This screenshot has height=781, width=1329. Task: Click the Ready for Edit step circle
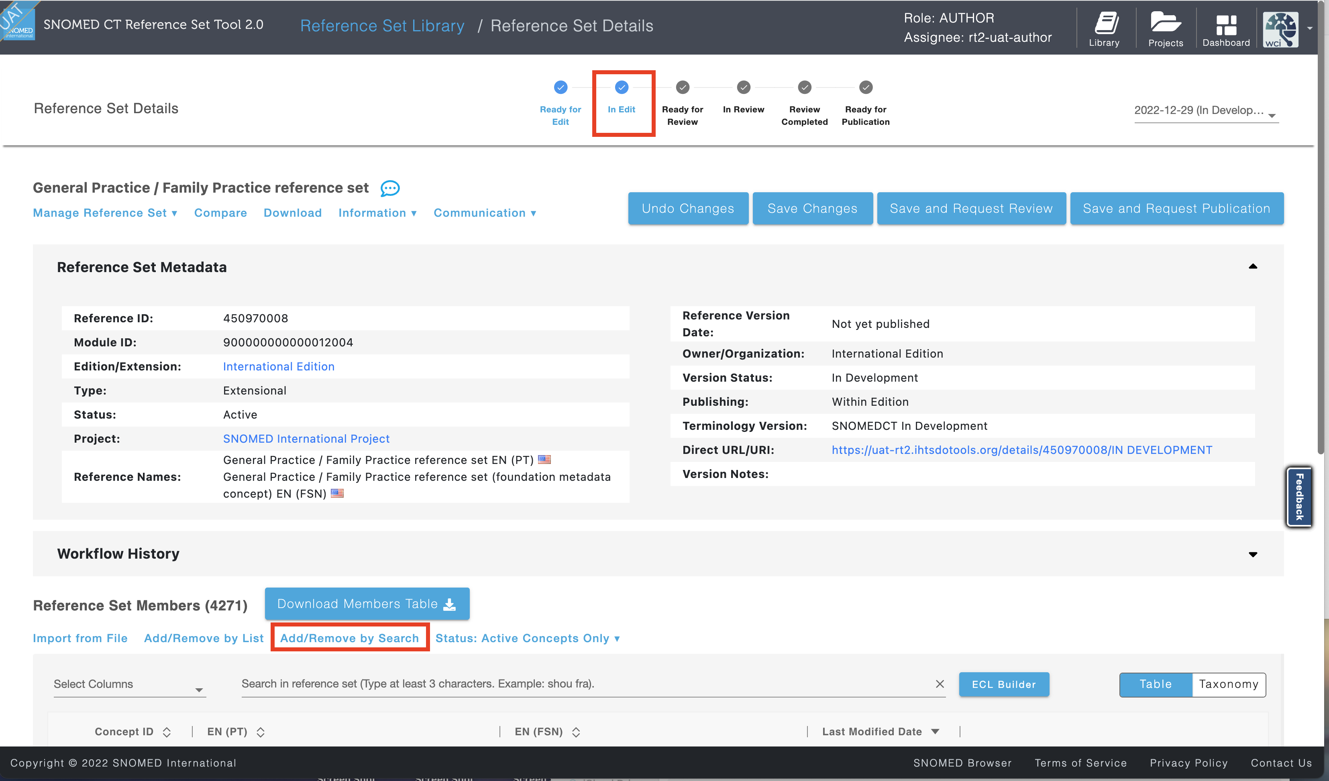point(561,87)
